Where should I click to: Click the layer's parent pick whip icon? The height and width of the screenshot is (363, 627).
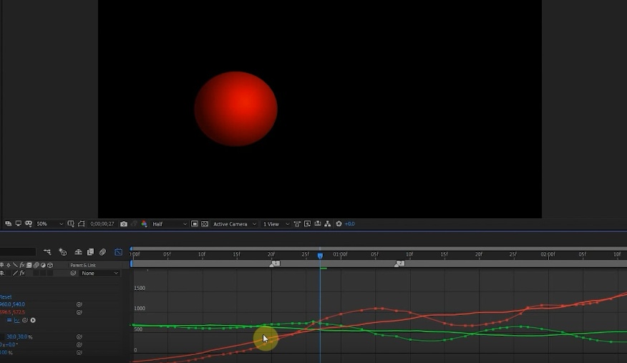[x=73, y=273]
